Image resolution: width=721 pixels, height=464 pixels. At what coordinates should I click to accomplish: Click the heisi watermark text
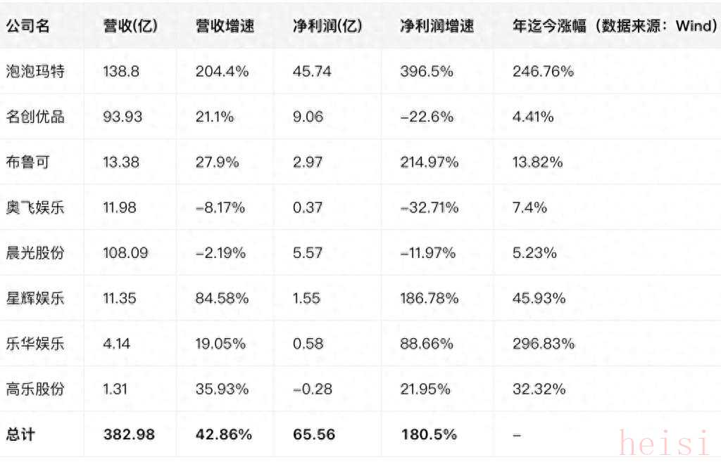(x=665, y=442)
